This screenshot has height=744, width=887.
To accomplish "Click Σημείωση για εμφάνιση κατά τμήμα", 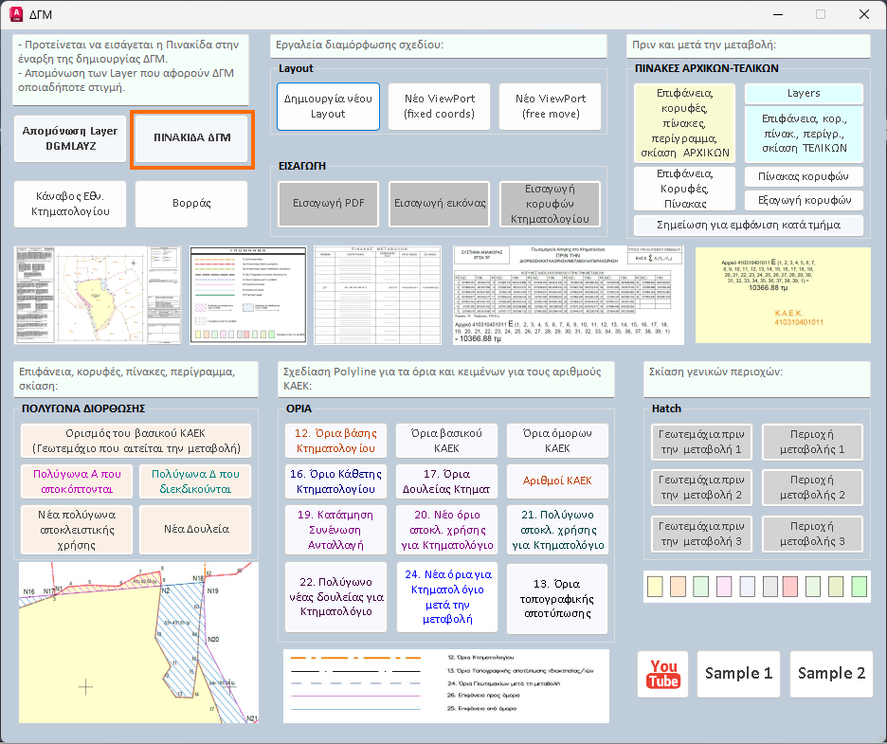I will (749, 226).
